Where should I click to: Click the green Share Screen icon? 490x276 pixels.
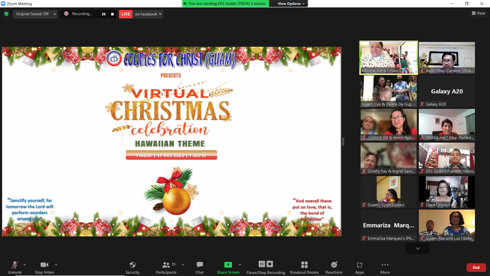pyautogui.click(x=228, y=265)
